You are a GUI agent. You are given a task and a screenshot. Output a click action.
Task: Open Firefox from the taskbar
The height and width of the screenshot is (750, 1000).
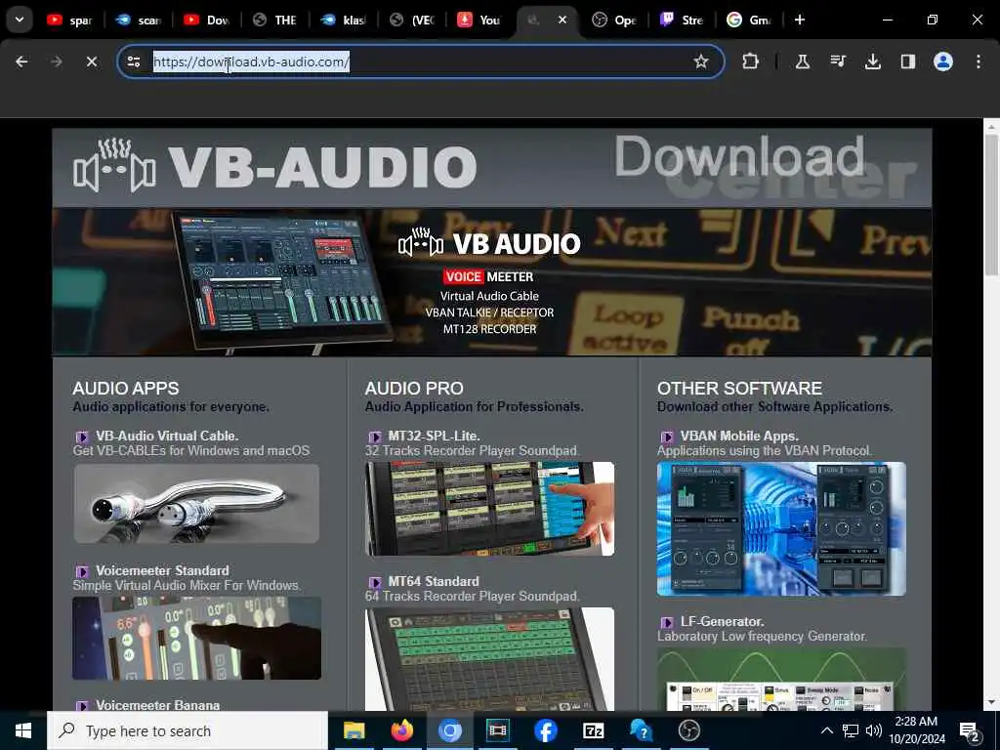(401, 730)
